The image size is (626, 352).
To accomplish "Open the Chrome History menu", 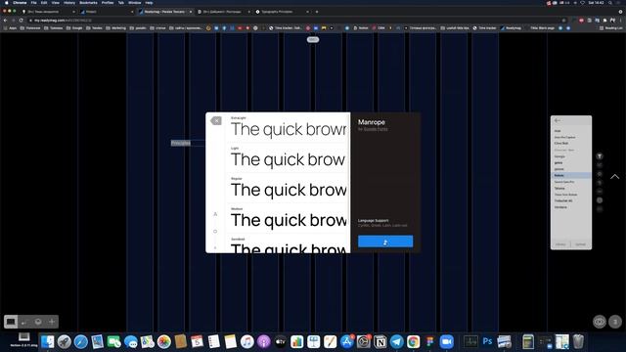I will [x=69, y=2].
